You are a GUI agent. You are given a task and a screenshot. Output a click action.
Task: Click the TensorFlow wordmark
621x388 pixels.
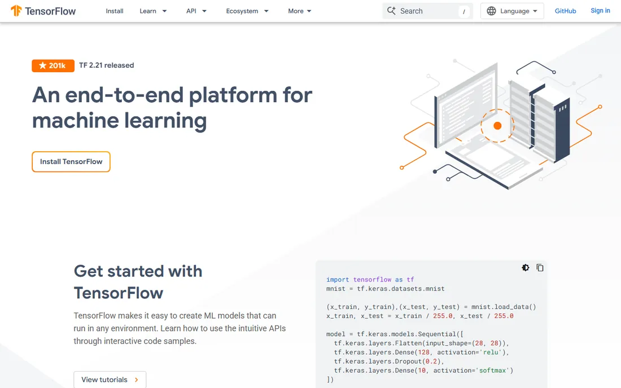coord(50,11)
